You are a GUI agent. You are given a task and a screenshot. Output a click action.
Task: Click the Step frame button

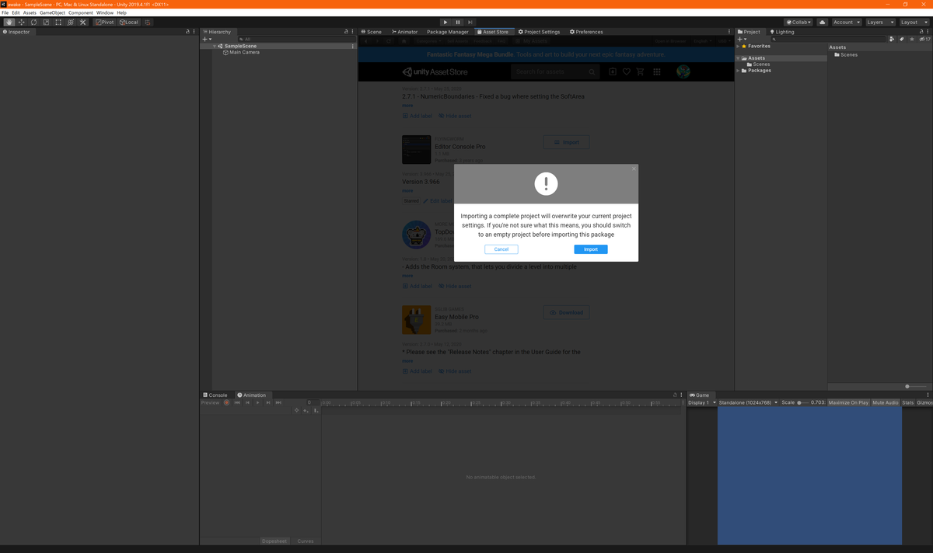tap(470, 23)
